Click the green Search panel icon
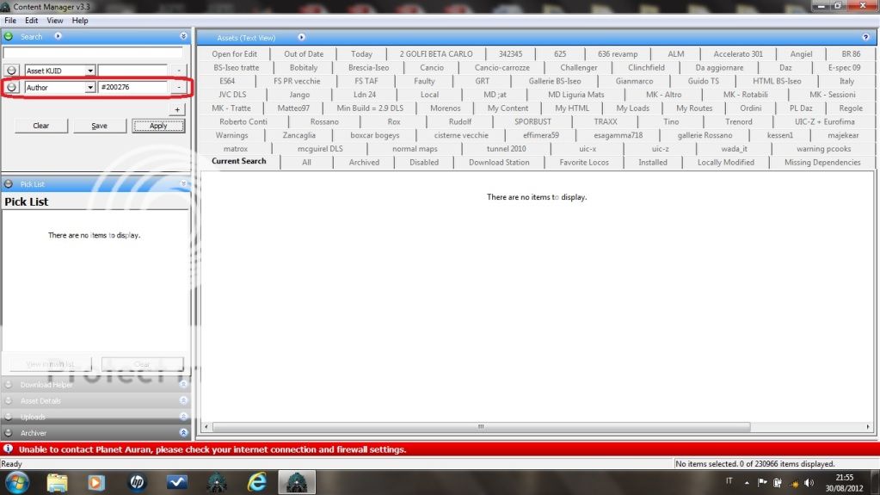Screen dimensions: 880x495 pyautogui.click(x=9, y=37)
